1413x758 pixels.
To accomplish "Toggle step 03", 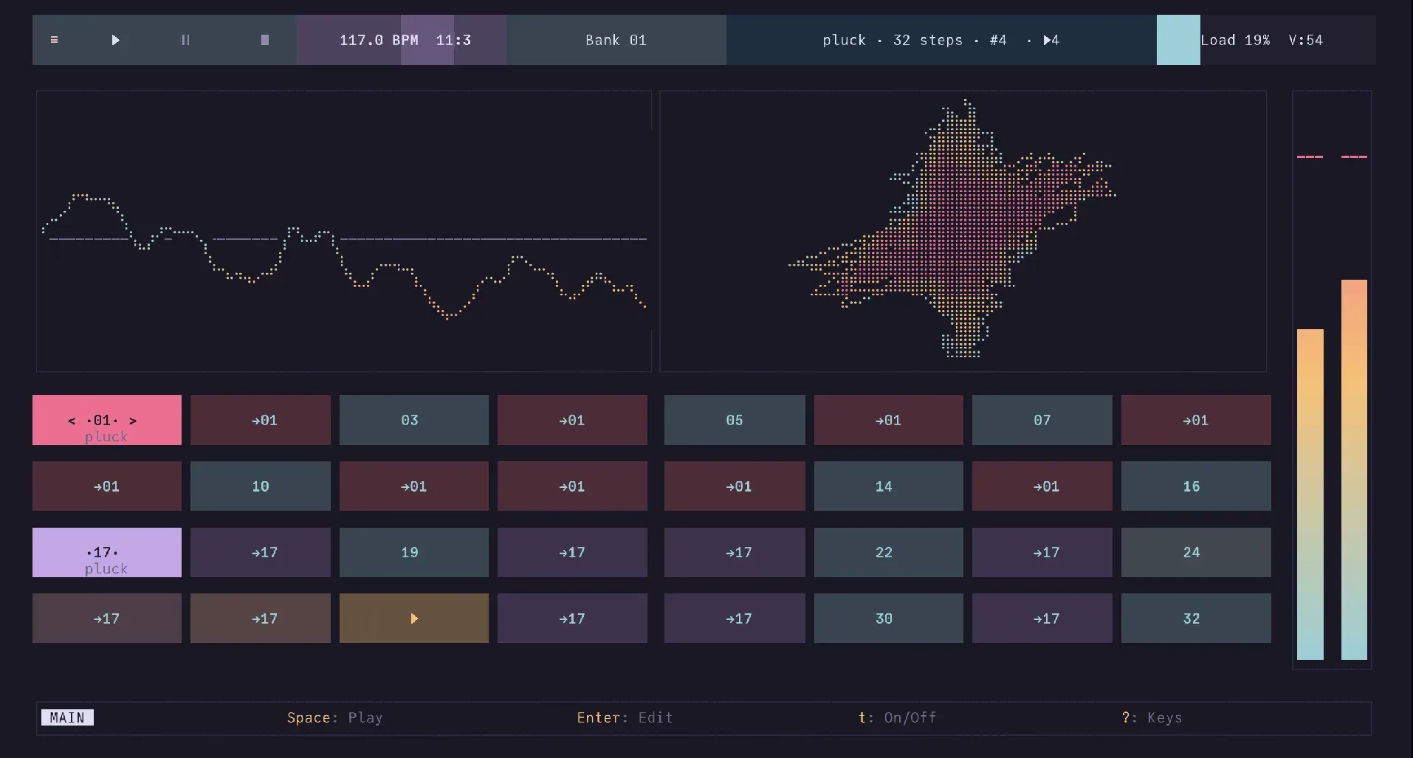I will click(x=414, y=420).
